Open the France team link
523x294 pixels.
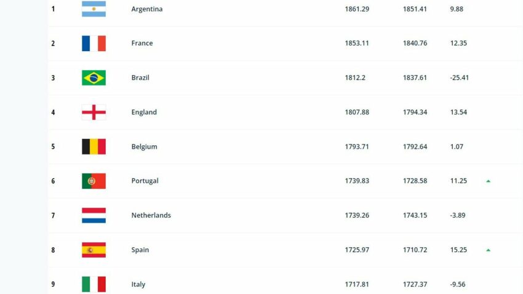click(142, 43)
